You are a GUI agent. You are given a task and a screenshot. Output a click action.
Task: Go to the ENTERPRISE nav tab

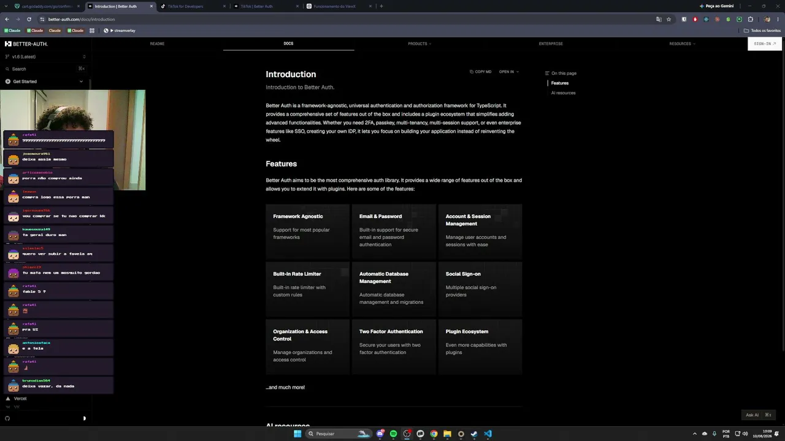pyautogui.click(x=551, y=44)
